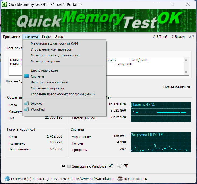The image size is (197, 184).
Task: Click the globe icon in the status bar
Action: click(7, 179)
